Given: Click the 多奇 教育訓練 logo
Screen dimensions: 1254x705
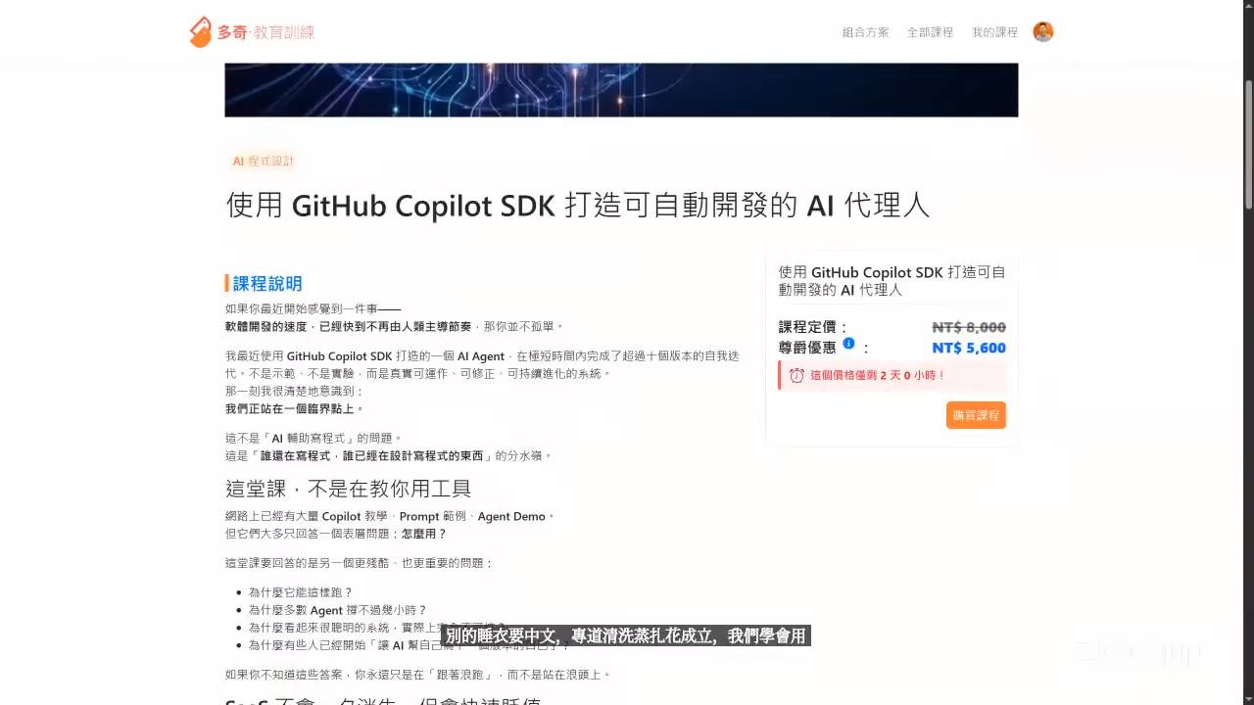Looking at the screenshot, I should (252, 32).
